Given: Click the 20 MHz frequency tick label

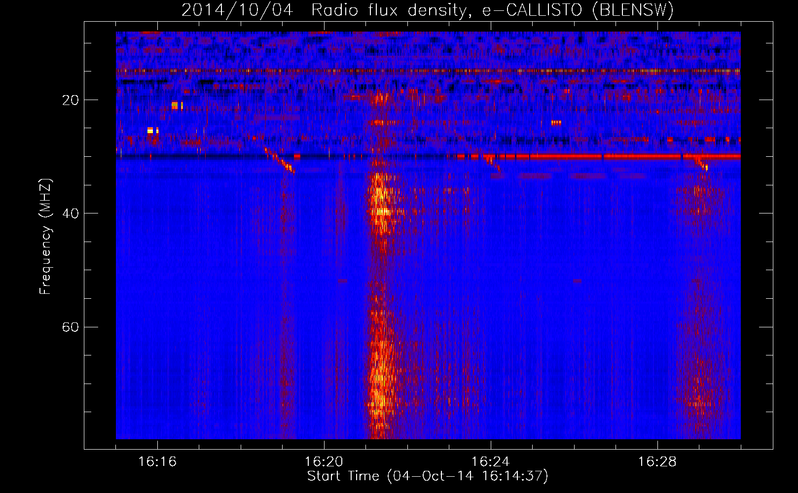Looking at the screenshot, I should (x=71, y=100).
